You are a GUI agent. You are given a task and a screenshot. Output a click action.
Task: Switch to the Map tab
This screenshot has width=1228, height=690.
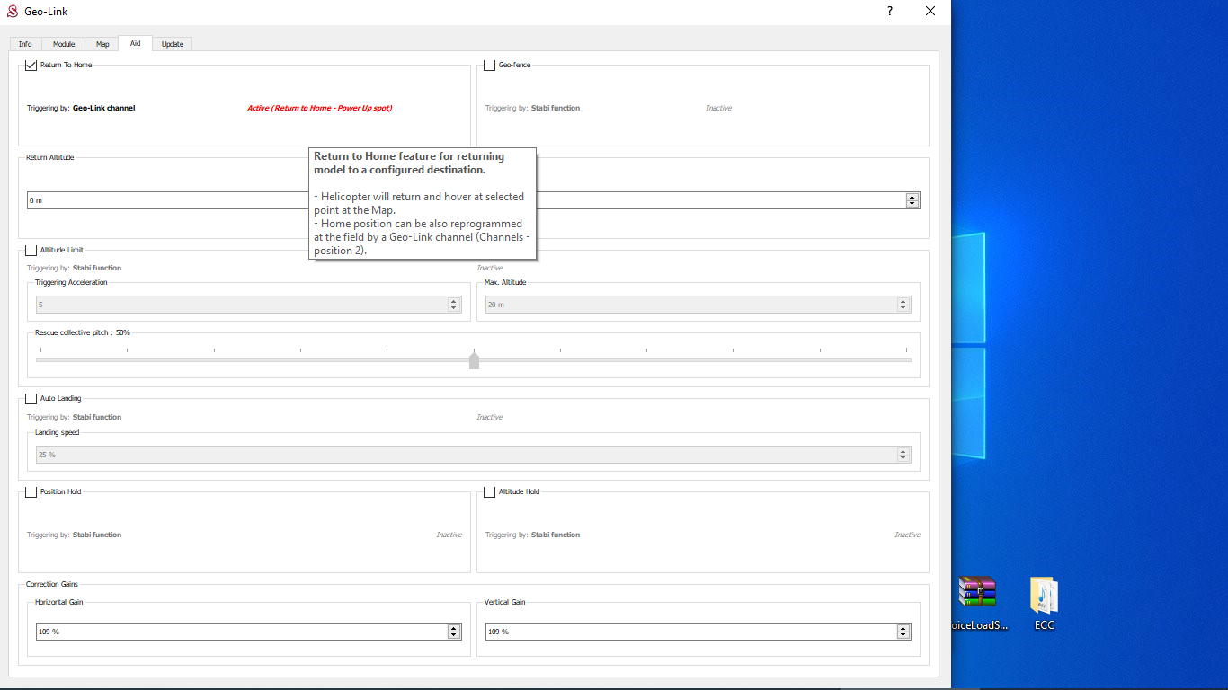click(x=102, y=44)
